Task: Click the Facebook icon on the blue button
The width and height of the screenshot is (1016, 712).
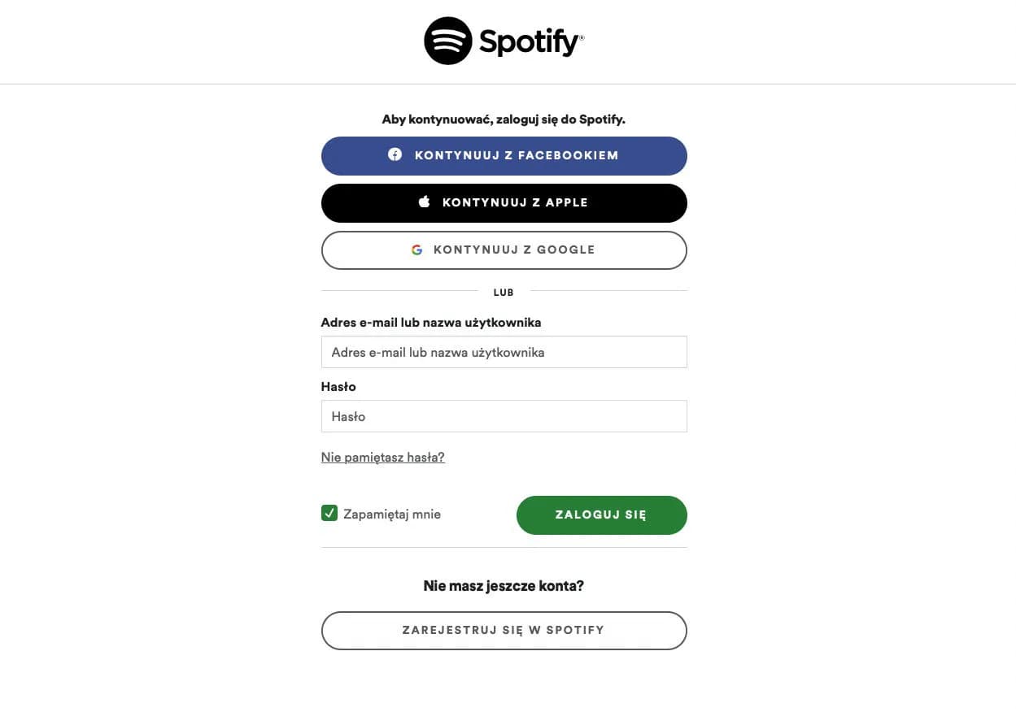Action: 395,154
